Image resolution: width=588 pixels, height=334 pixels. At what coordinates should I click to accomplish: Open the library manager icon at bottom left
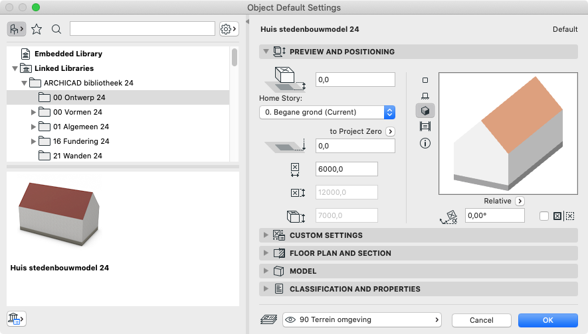(16, 319)
